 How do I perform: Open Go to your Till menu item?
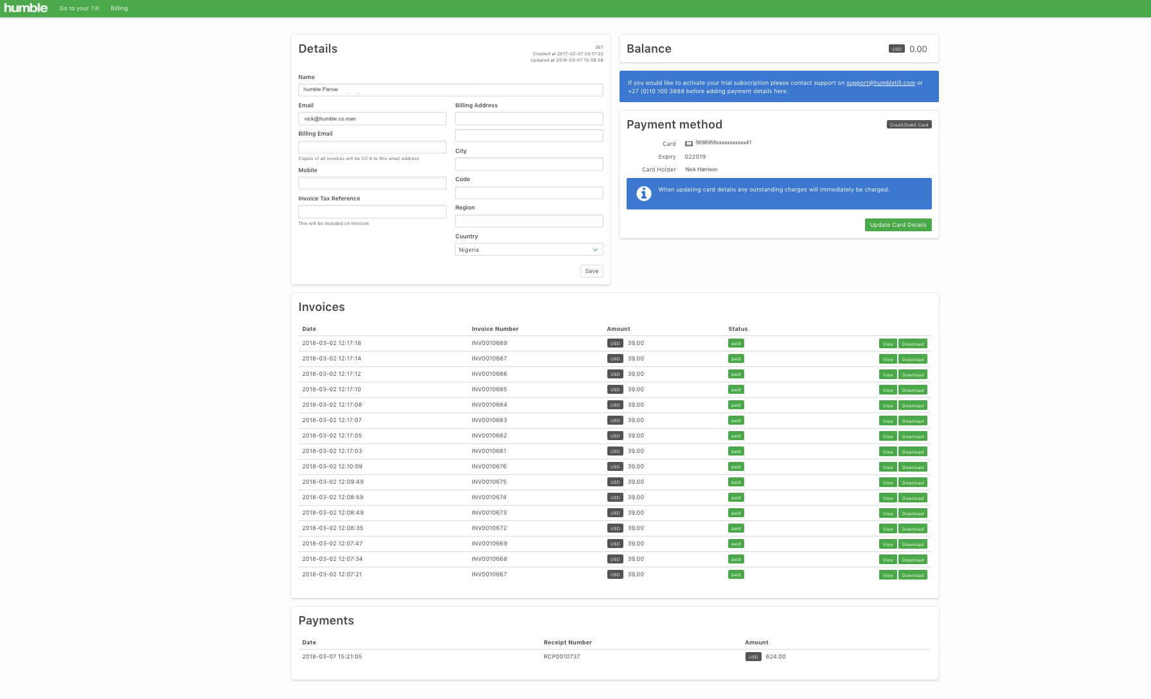click(x=79, y=8)
